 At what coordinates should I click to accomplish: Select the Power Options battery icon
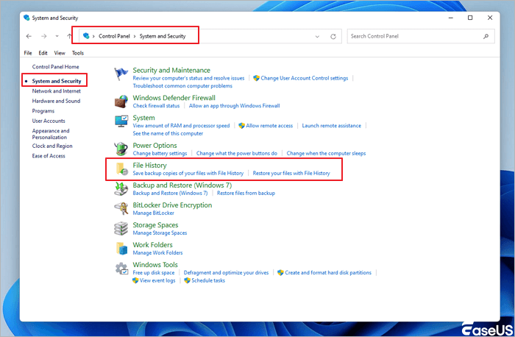coord(122,149)
